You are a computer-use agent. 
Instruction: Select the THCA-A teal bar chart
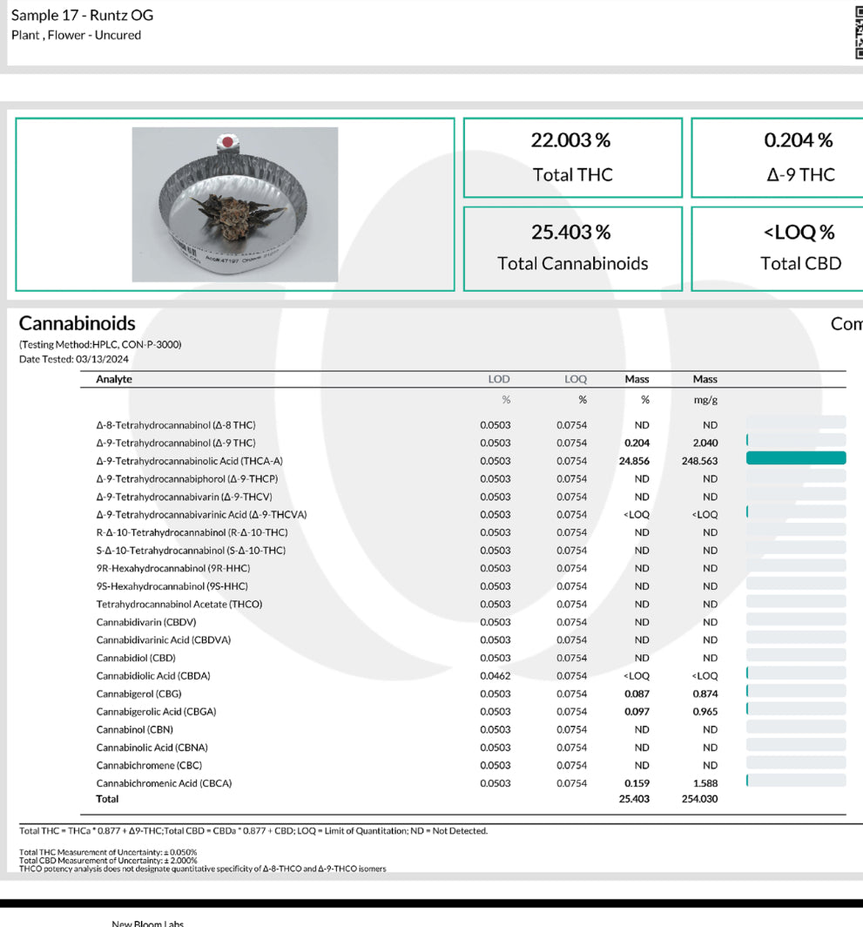795,457
